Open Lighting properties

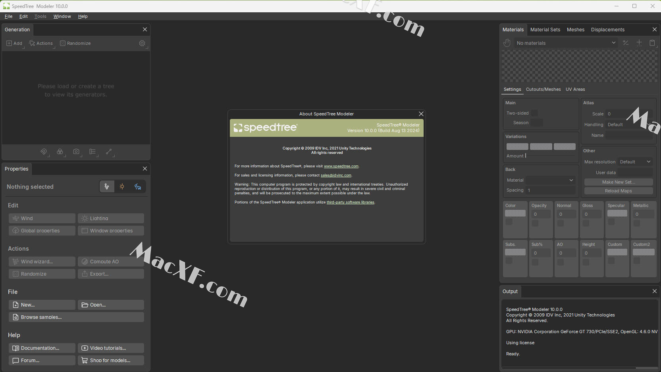[x=111, y=219]
